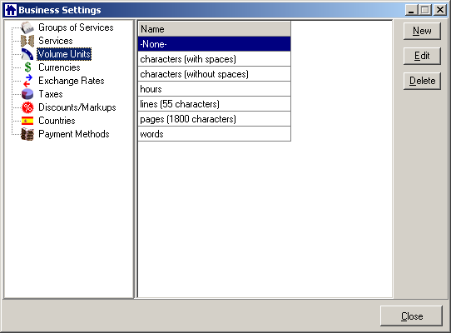Select the words row
The height and width of the screenshot is (333, 451).
pyautogui.click(x=215, y=134)
